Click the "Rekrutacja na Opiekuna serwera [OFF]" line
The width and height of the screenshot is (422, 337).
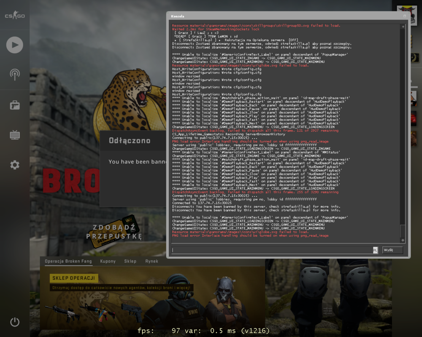click(236, 40)
